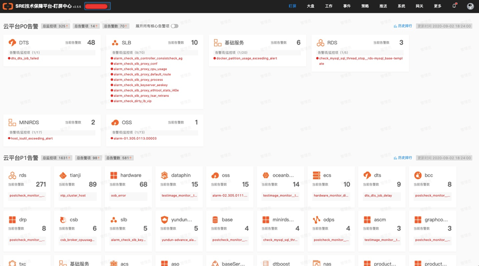Click csb_broker_cpuusag... under csb
This screenshot has width=479, height=266.
(77, 240)
